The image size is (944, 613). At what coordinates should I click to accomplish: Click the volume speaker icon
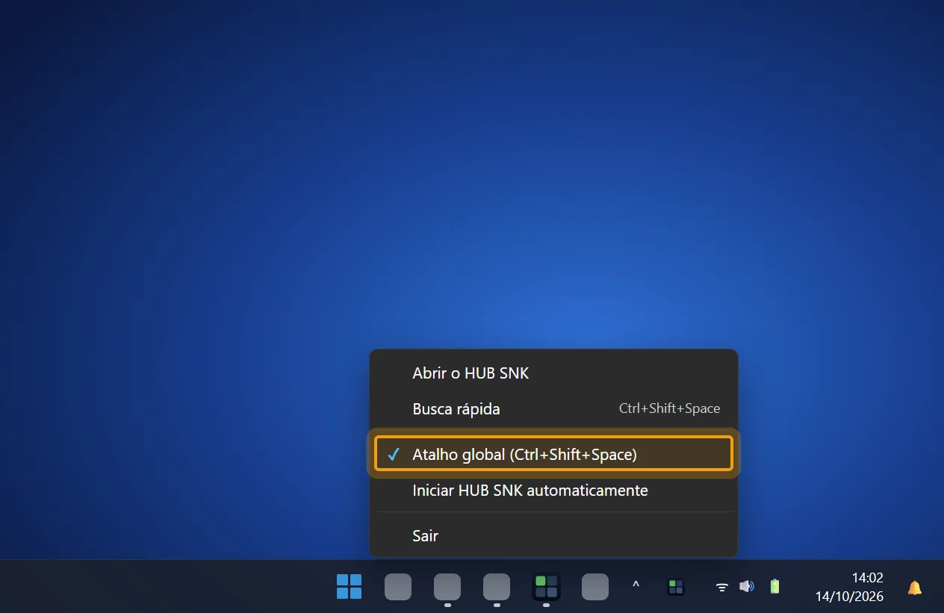coord(746,587)
